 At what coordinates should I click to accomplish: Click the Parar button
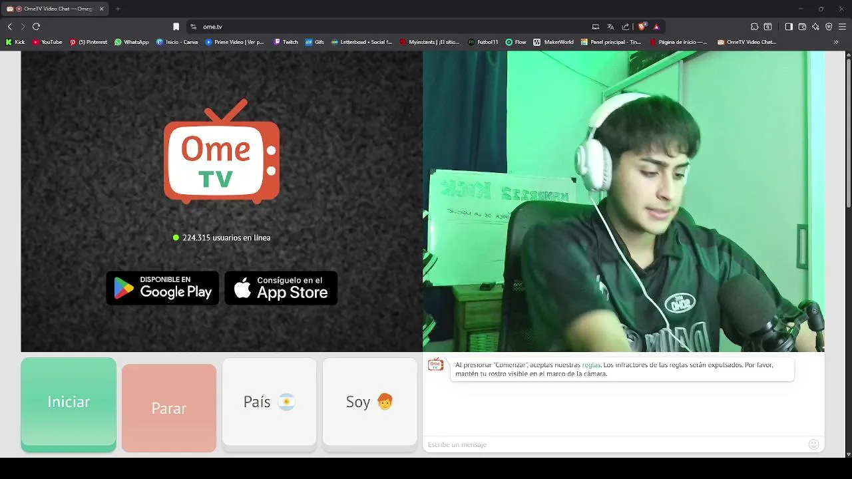pyautogui.click(x=169, y=408)
